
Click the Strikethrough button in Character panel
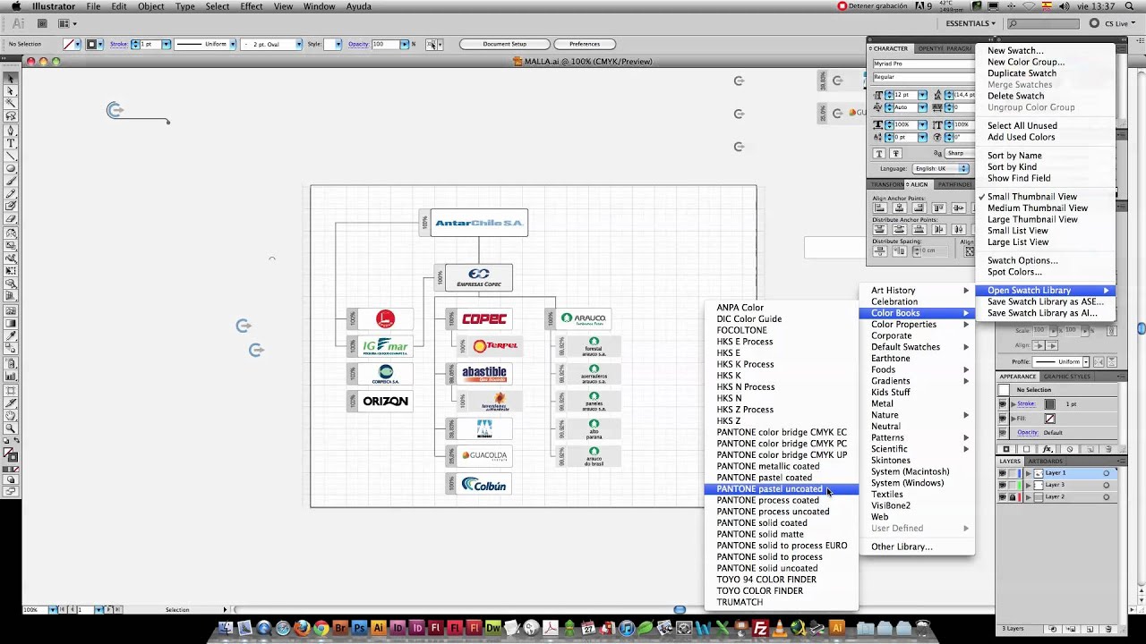coord(895,153)
